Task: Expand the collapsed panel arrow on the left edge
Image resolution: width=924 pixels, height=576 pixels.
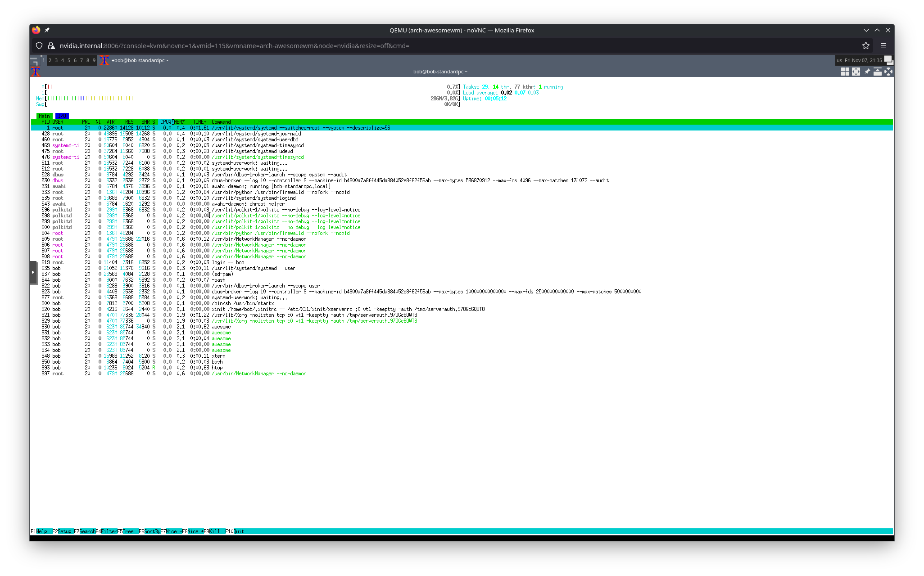Action: tap(34, 272)
